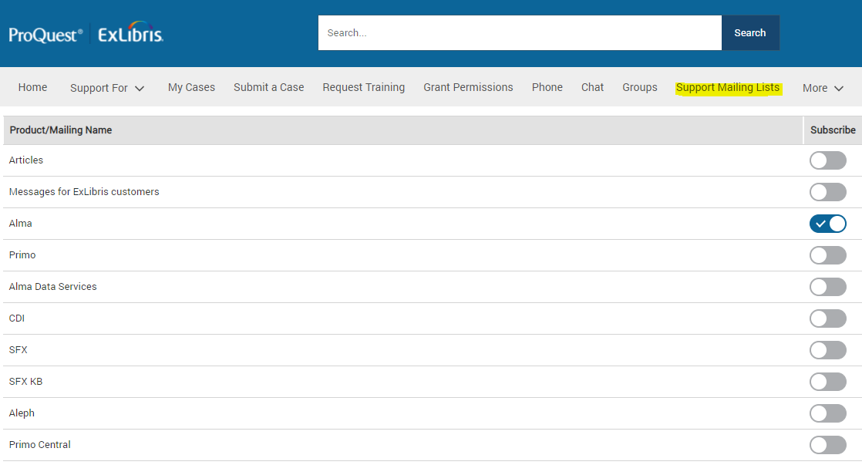Enable the Primo subscription toggle
The image size is (862, 465).
[x=827, y=255]
